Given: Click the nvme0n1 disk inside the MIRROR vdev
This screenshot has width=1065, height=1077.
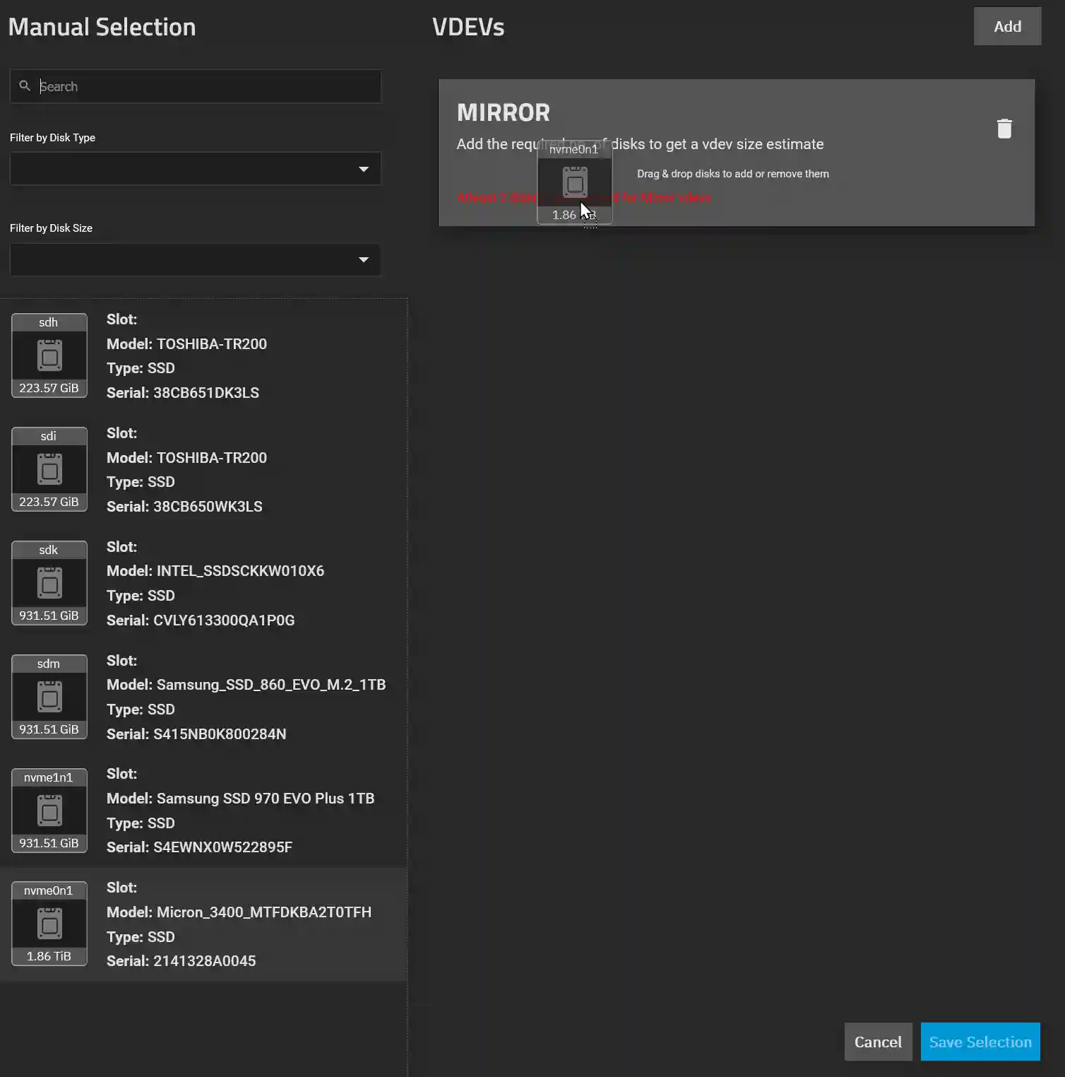Looking at the screenshot, I should coord(574,182).
